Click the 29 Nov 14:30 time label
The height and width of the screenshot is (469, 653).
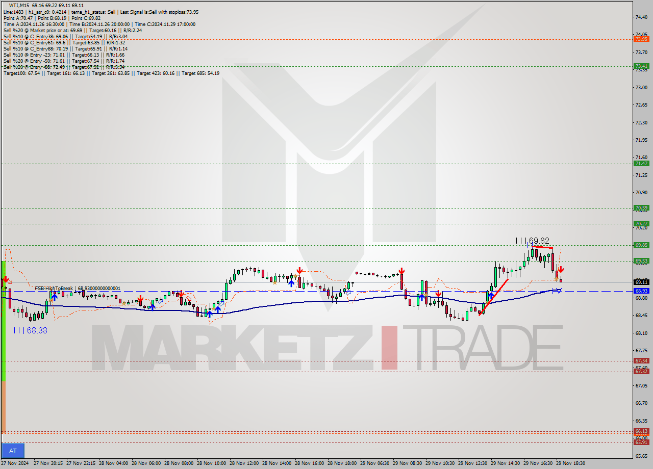click(x=506, y=463)
